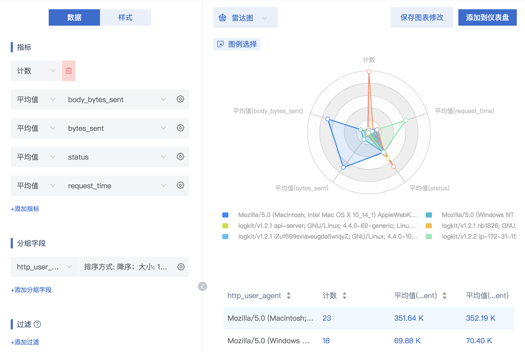Screen dimensions: 525x352
Task: Expand the 计数 metric dropdown
Action: point(36,71)
